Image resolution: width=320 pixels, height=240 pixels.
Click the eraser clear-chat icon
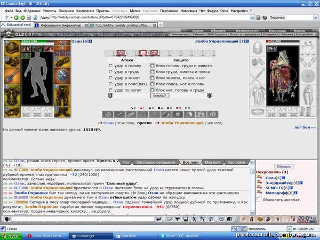(169, 219)
